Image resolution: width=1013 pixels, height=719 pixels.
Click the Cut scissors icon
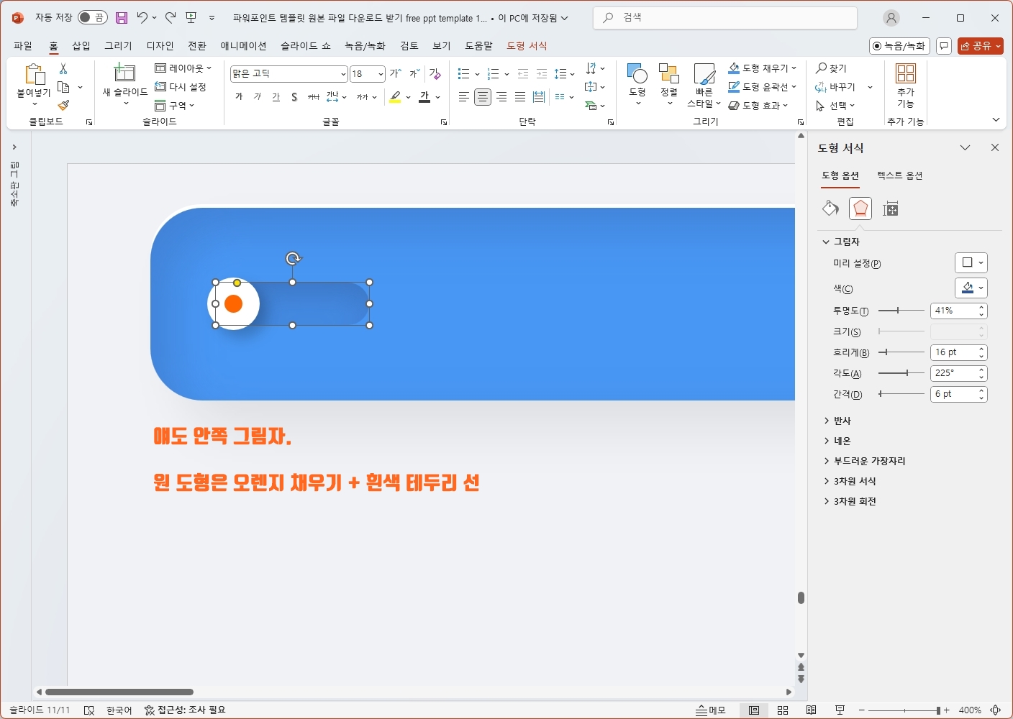(x=63, y=68)
